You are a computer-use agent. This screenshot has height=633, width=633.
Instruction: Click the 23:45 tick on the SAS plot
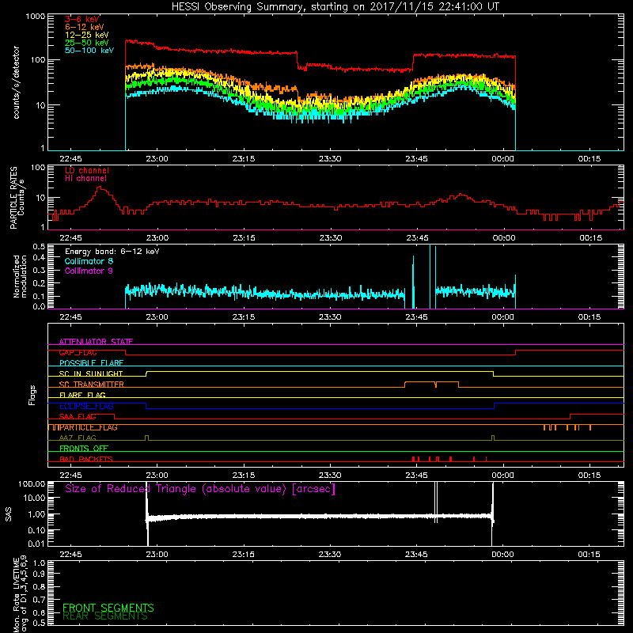pos(416,555)
